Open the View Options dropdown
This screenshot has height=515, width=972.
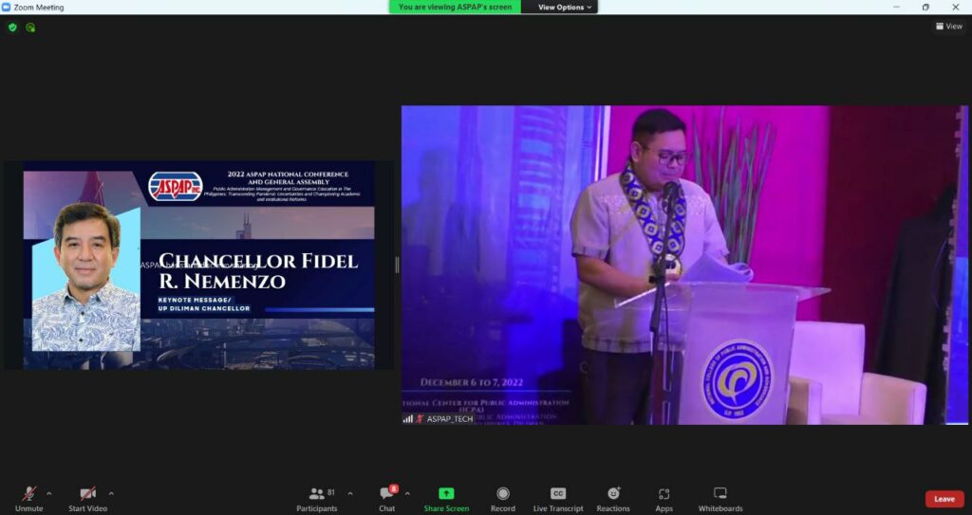coord(565,7)
